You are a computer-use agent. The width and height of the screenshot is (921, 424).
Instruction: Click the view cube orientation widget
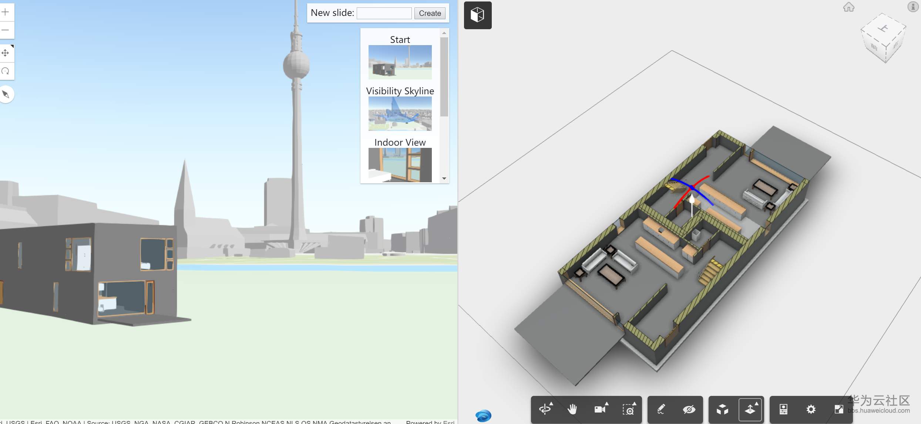(x=884, y=38)
